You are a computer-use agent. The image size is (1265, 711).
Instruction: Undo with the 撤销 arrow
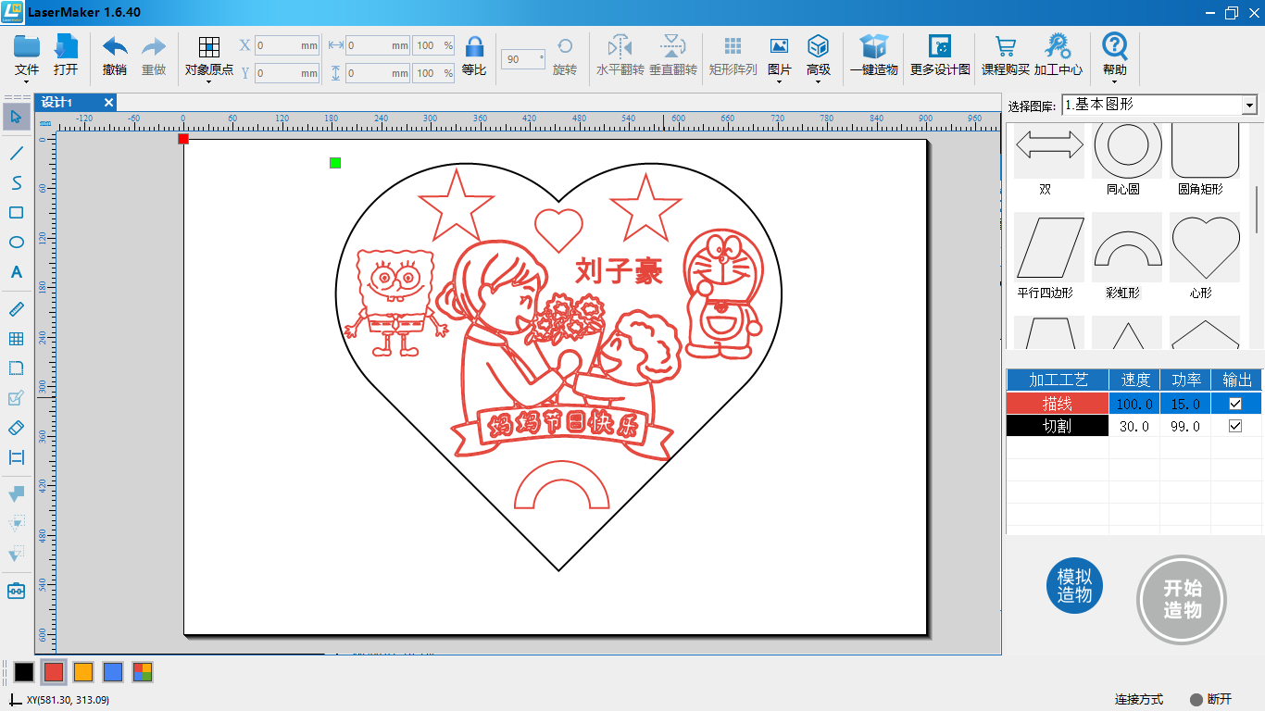pyautogui.click(x=115, y=46)
